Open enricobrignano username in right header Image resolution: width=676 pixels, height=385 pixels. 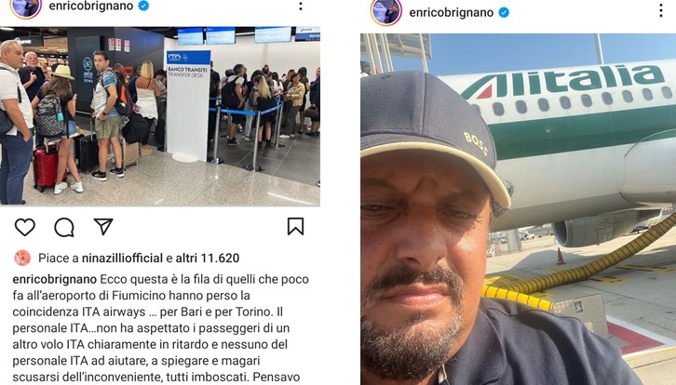click(452, 12)
